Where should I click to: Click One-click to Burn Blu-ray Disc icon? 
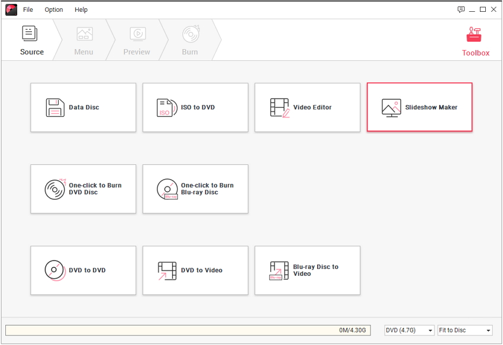click(167, 189)
